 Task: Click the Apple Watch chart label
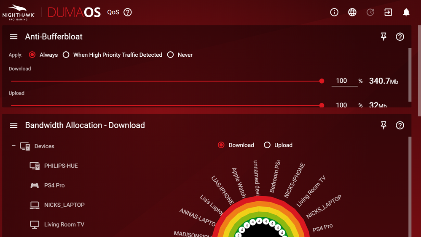(239, 183)
